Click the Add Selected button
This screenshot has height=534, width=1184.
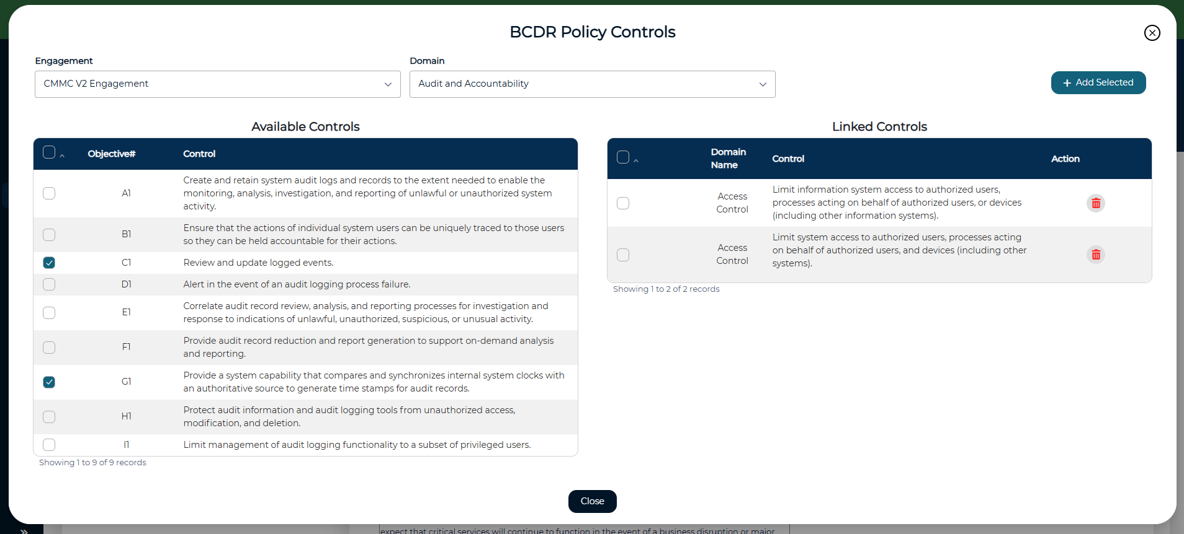click(x=1098, y=83)
